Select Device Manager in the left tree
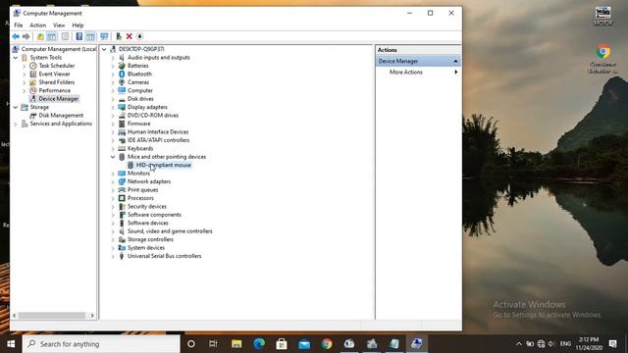This screenshot has width=628, height=353. click(59, 99)
